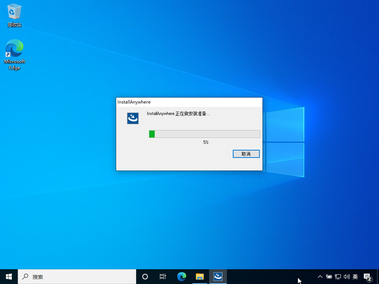Open Cortana from the taskbar circle icon
Screen dimensions: 379x284
point(145,277)
